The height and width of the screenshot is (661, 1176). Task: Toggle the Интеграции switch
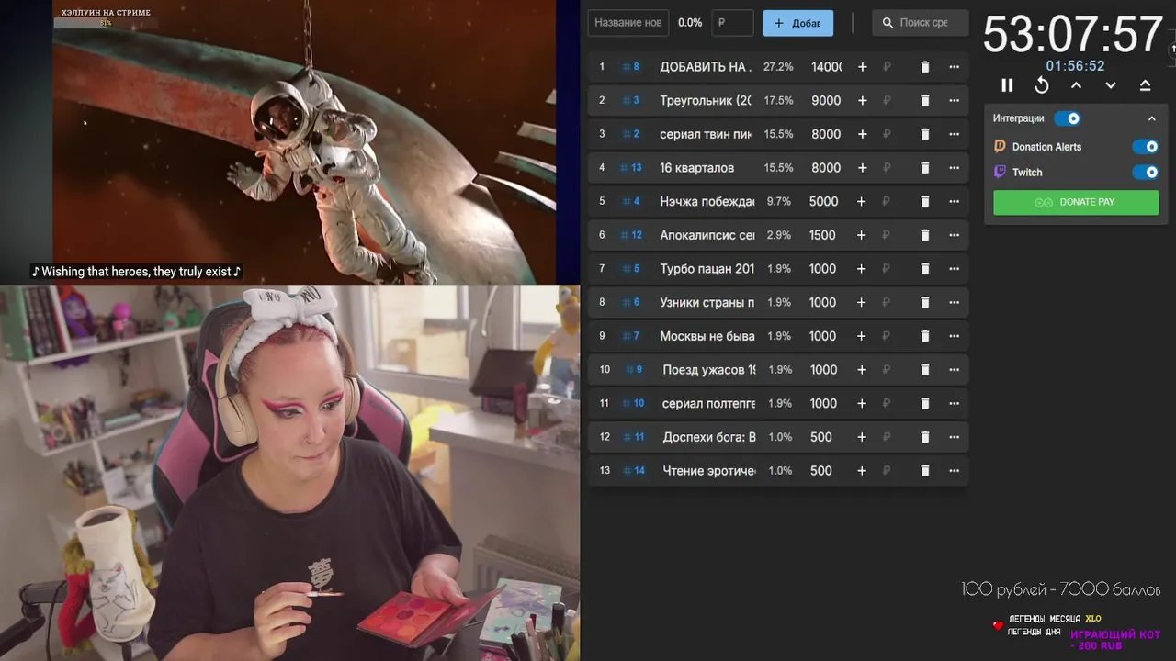(x=1067, y=118)
